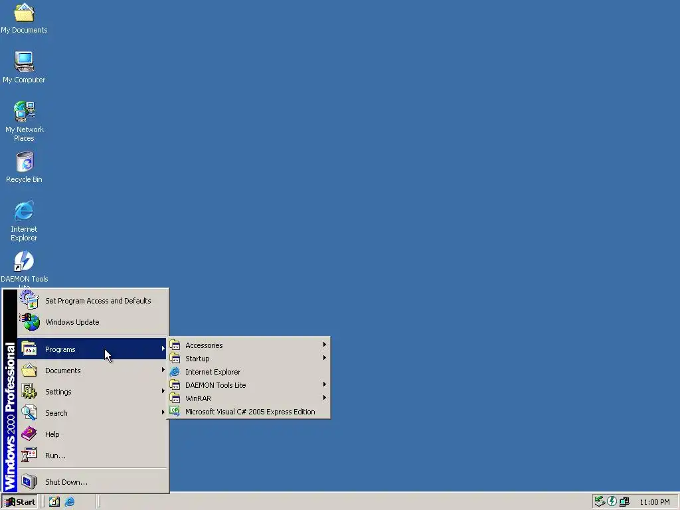Viewport: 680px width, 510px height.
Task: Click the DAEMON Tools Lite group icon
Action: [175, 385]
